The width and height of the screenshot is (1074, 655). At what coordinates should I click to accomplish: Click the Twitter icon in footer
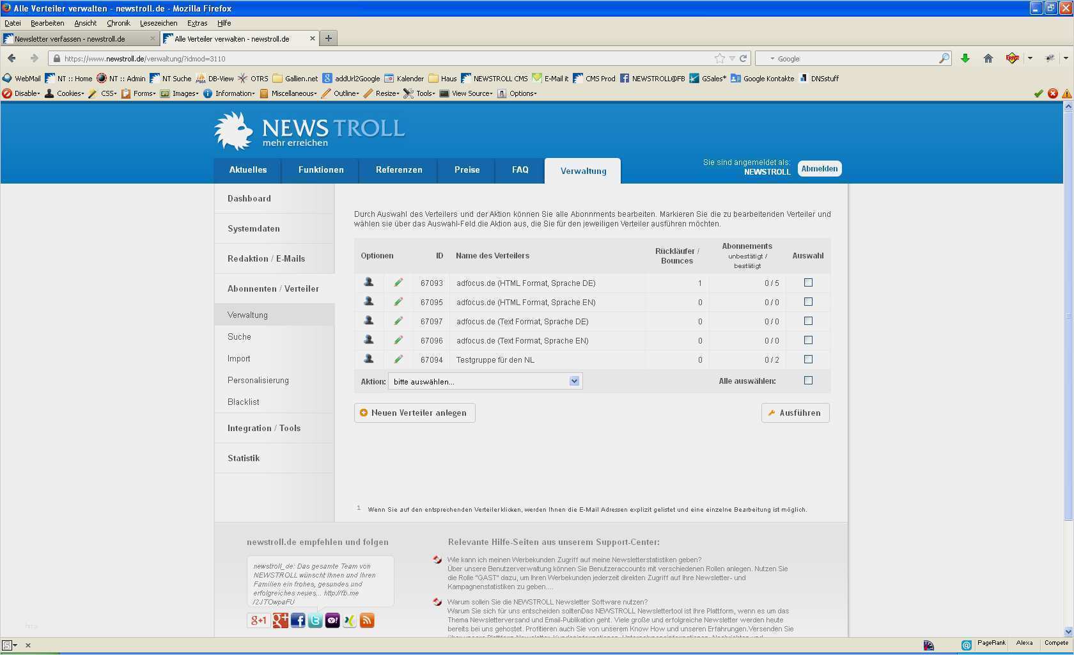point(315,620)
